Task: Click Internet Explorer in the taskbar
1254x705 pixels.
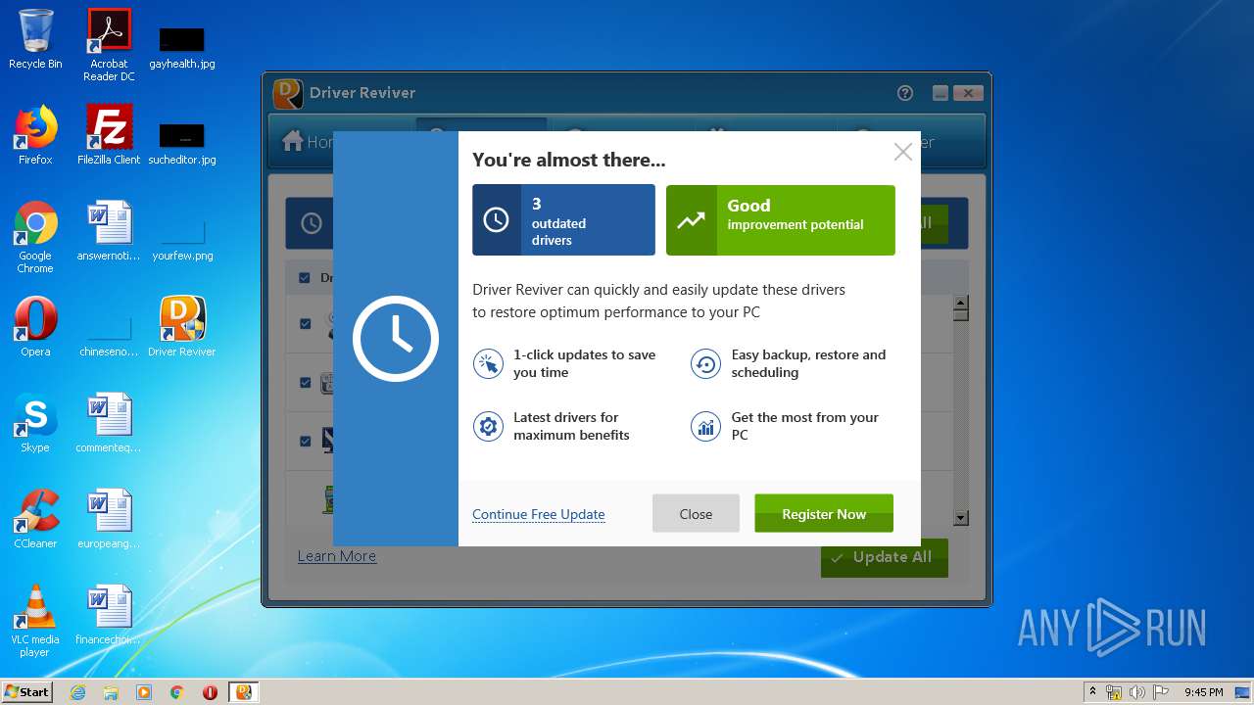Action: (78, 692)
